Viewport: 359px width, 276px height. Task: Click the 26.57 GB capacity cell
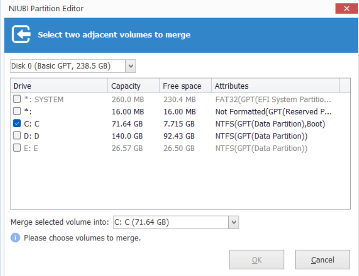(x=127, y=148)
